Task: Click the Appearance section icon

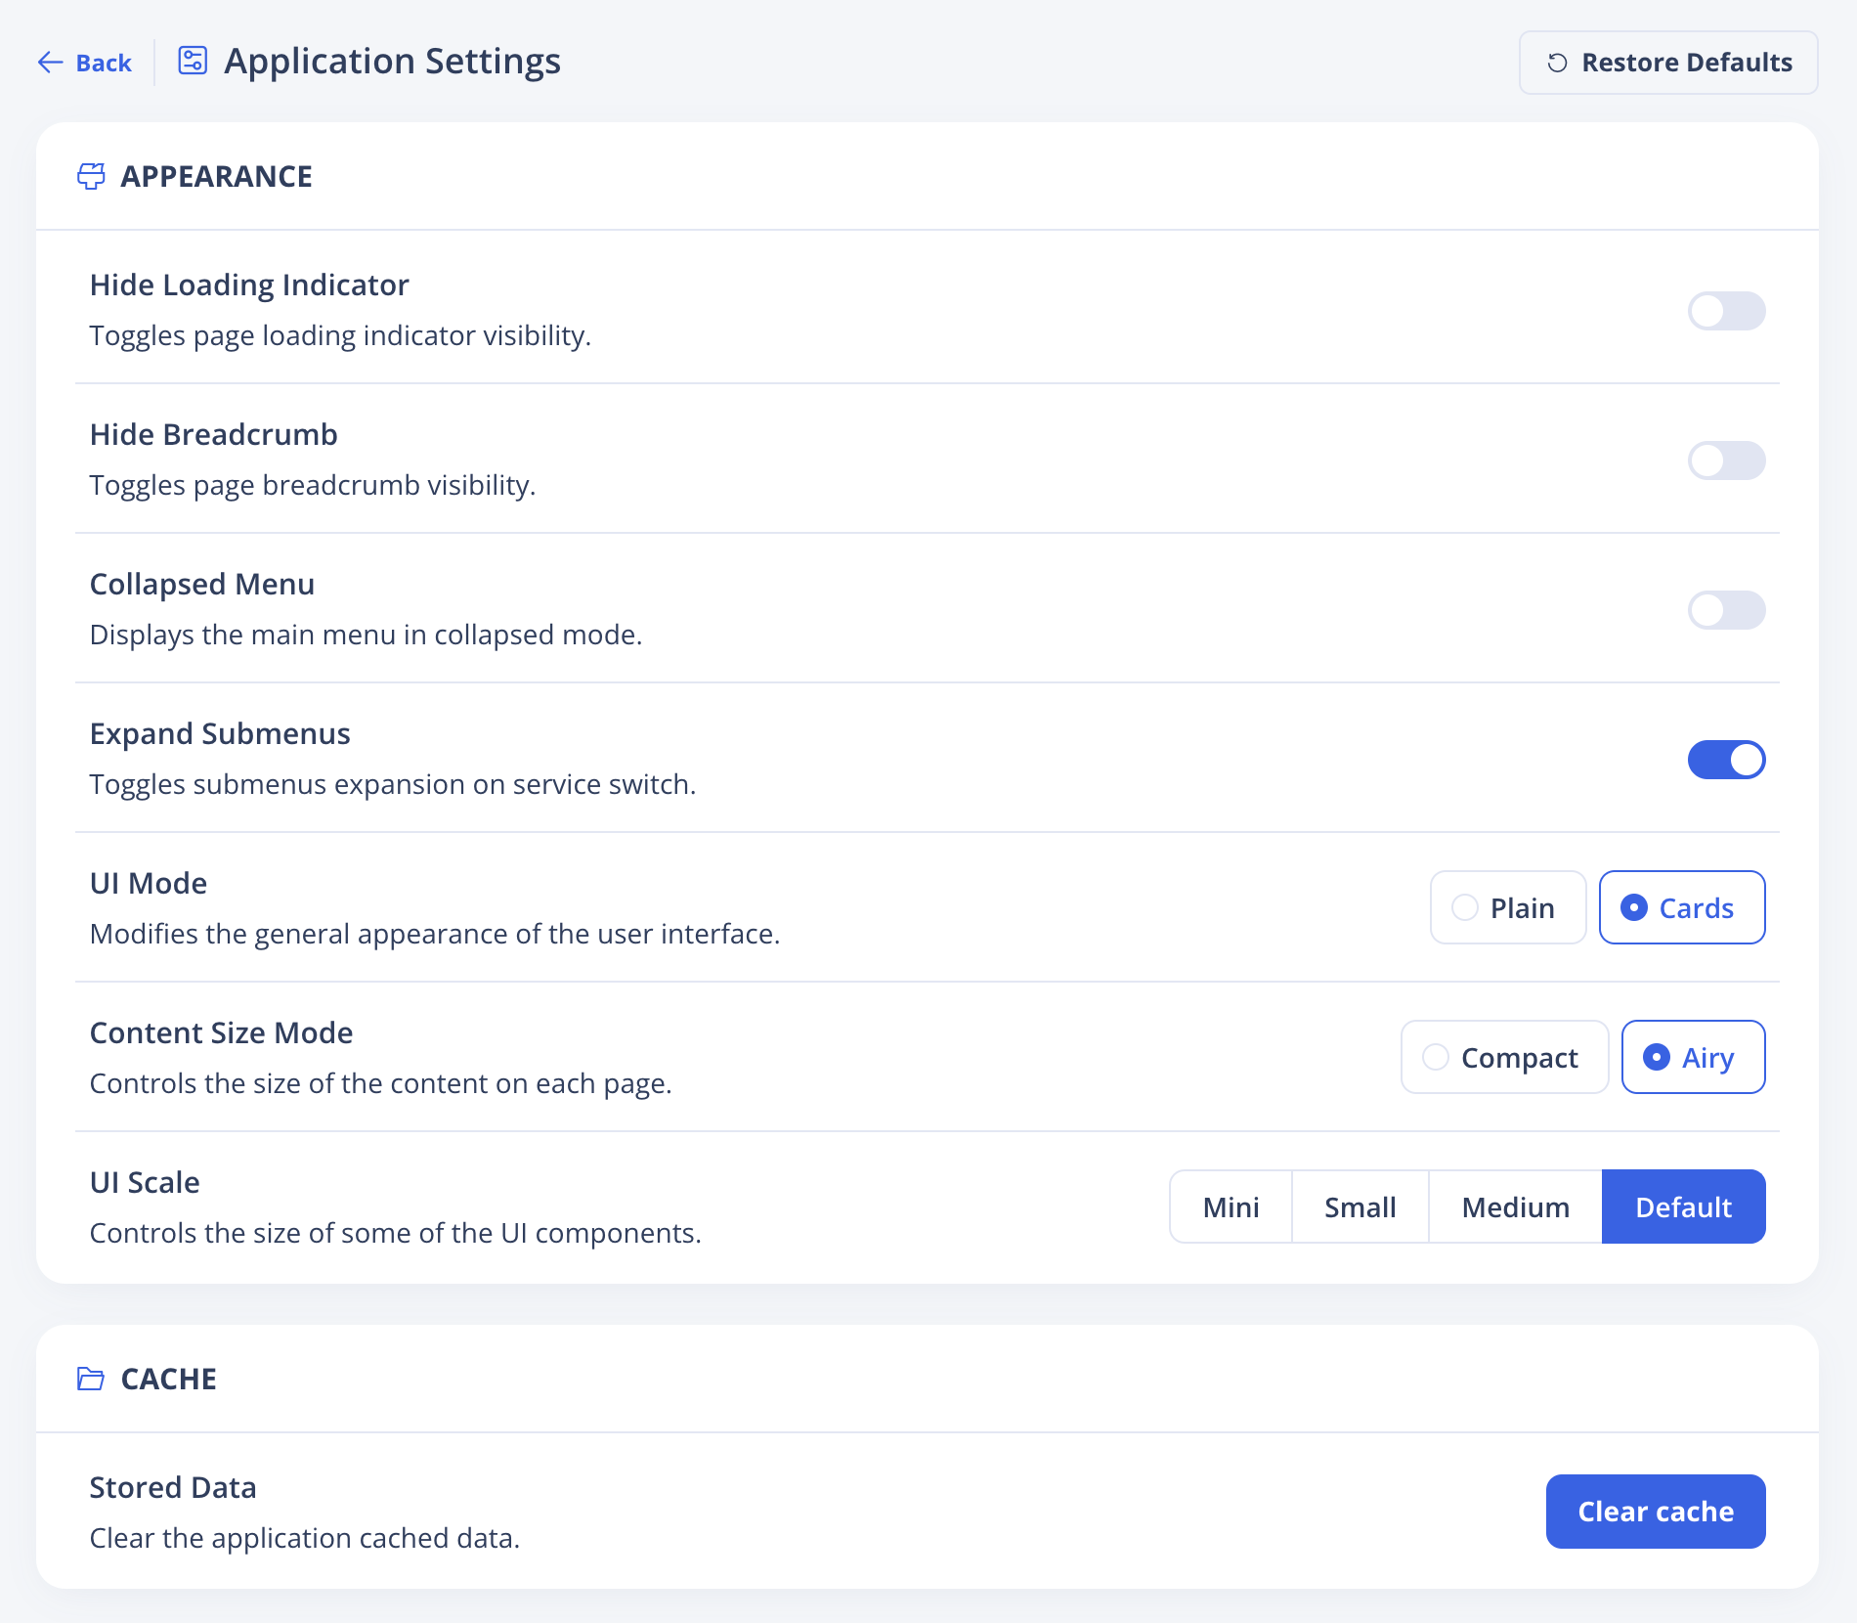Action: click(x=93, y=177)
